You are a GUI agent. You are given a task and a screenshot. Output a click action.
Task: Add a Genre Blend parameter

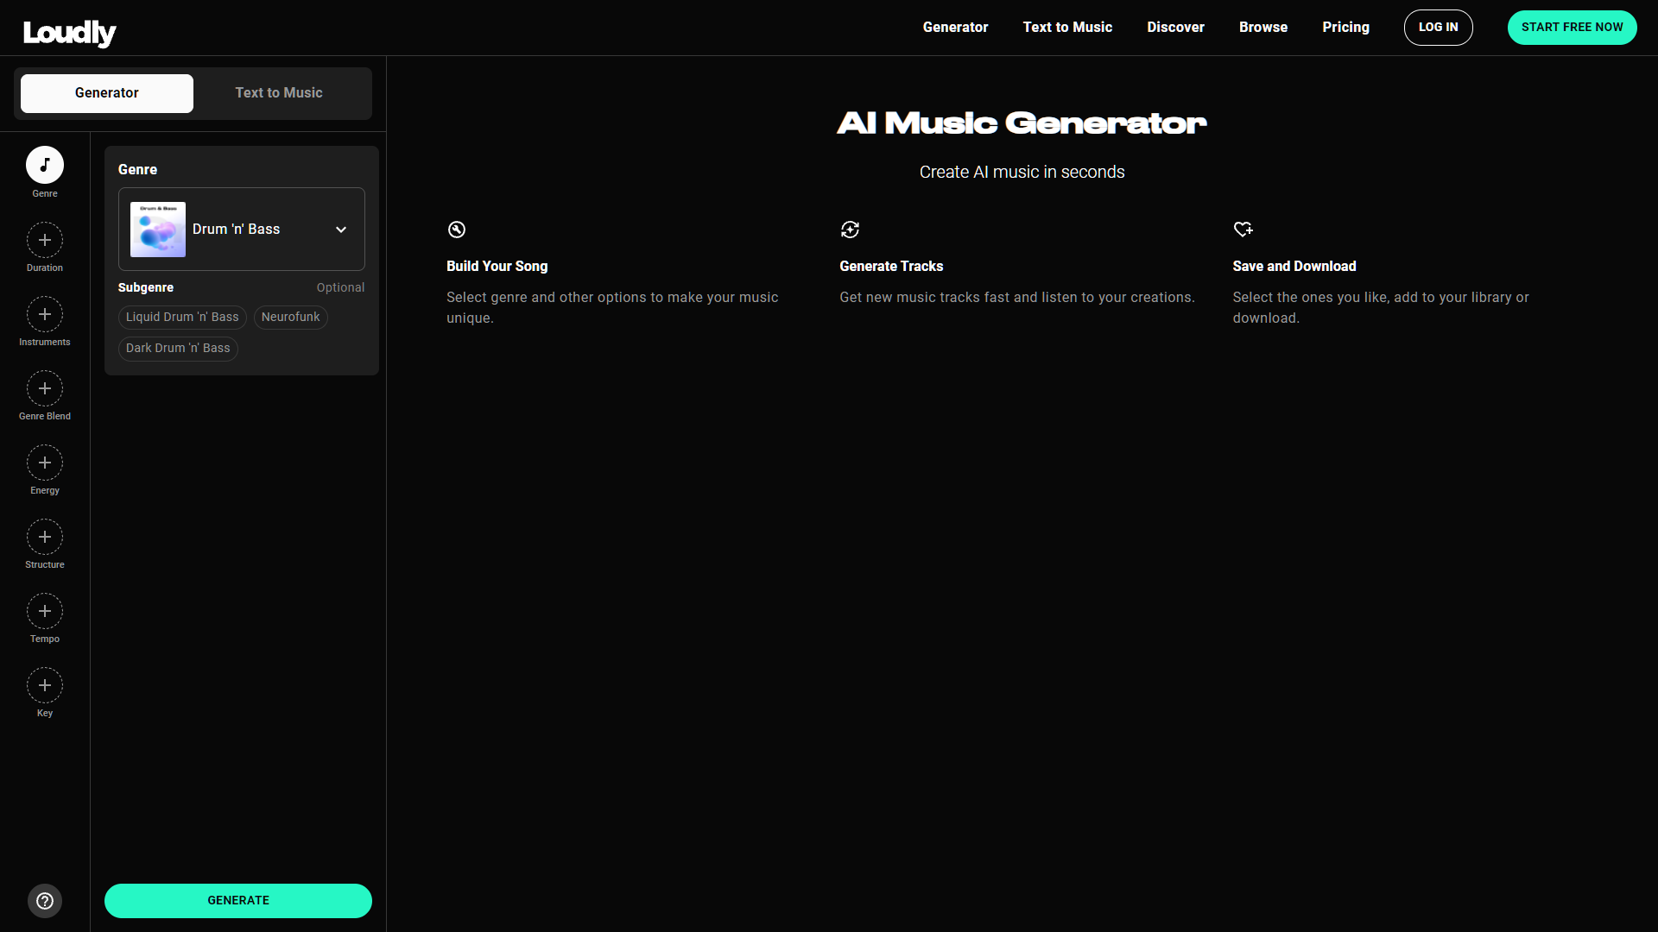click(x=45, y=388)
